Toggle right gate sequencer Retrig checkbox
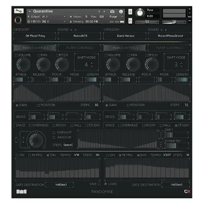This screenshot has height=204, width=204. [x=120, y=155]
